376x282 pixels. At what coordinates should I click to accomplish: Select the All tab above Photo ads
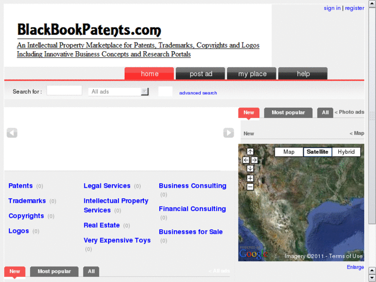point(325,113)
